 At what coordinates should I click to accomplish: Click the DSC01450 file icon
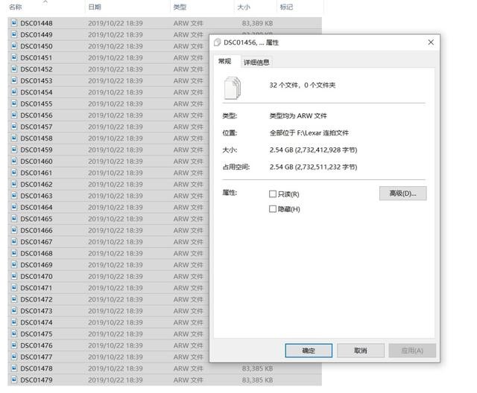[x=14, y=46]
